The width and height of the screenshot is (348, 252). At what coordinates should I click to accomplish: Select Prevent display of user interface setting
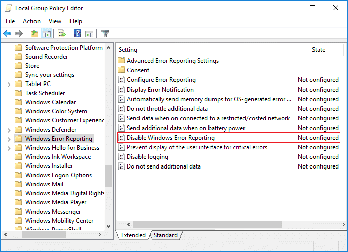197,147
